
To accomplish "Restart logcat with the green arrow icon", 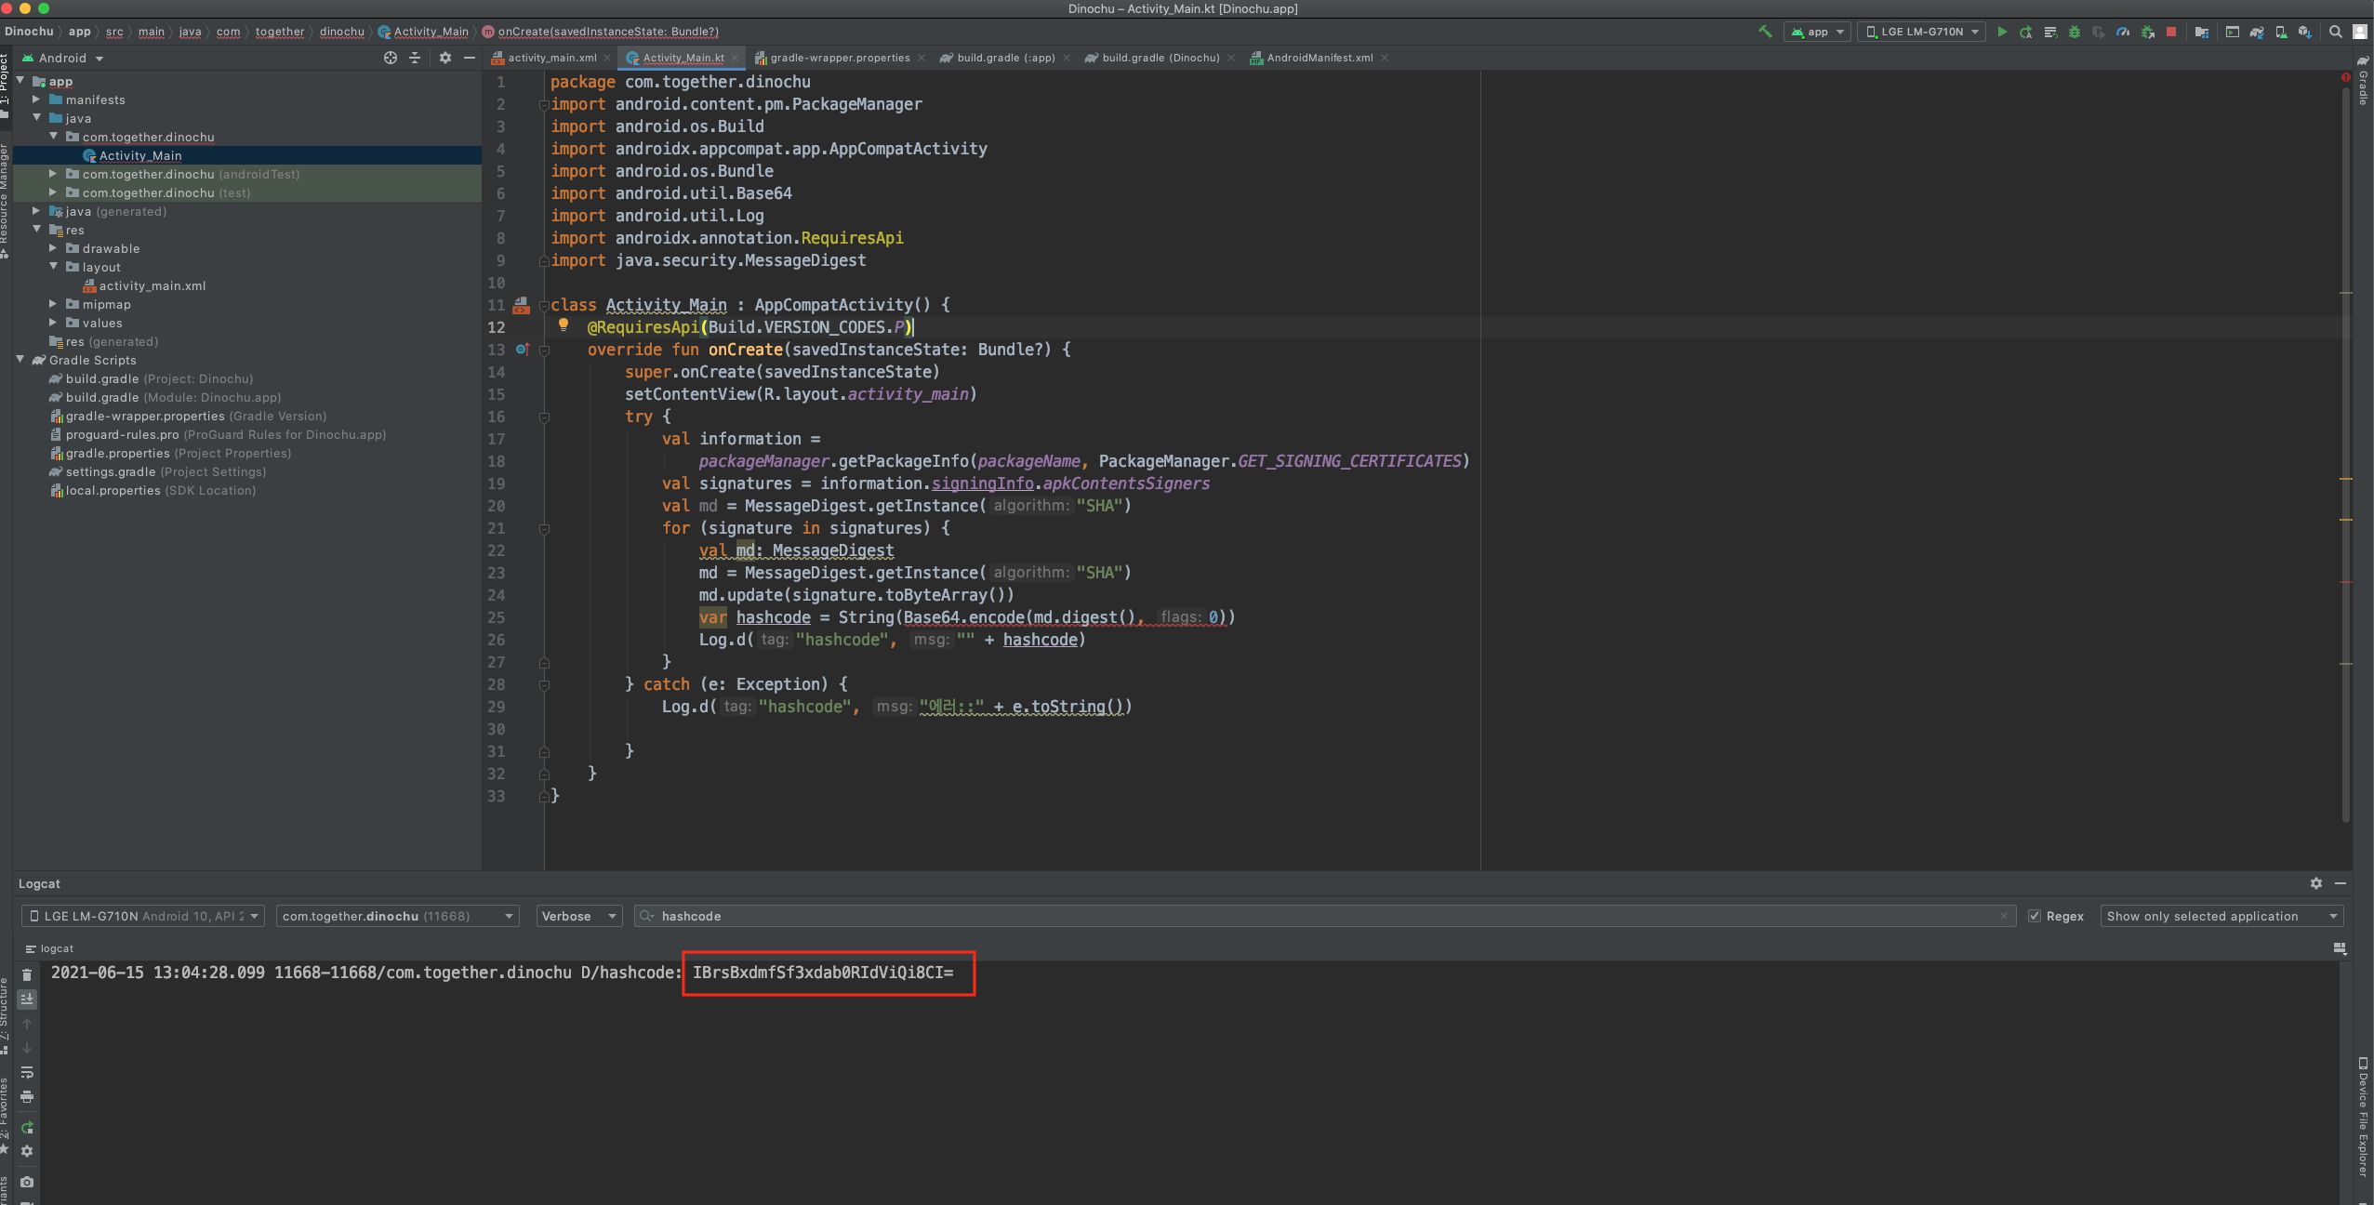I will 27,1128.
